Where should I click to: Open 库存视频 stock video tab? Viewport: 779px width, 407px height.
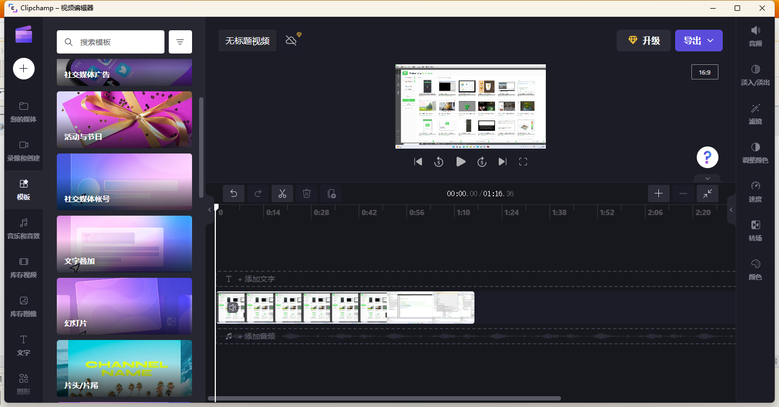(23, 268)
